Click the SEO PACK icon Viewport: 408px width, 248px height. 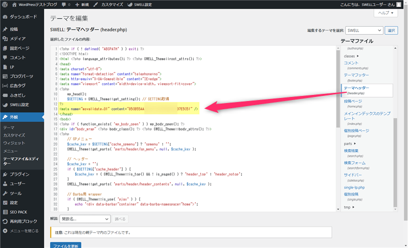(5, 212)
